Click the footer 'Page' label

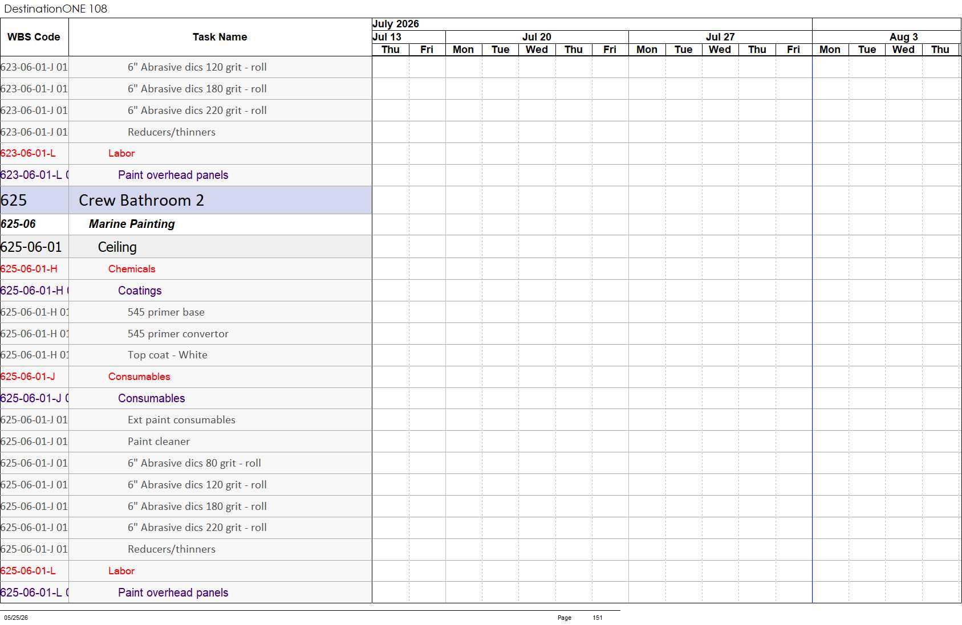[x=565, y=618]
